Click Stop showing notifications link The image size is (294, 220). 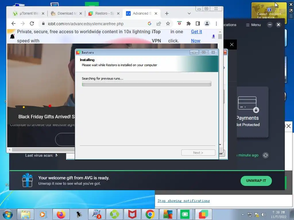(183, 201)
